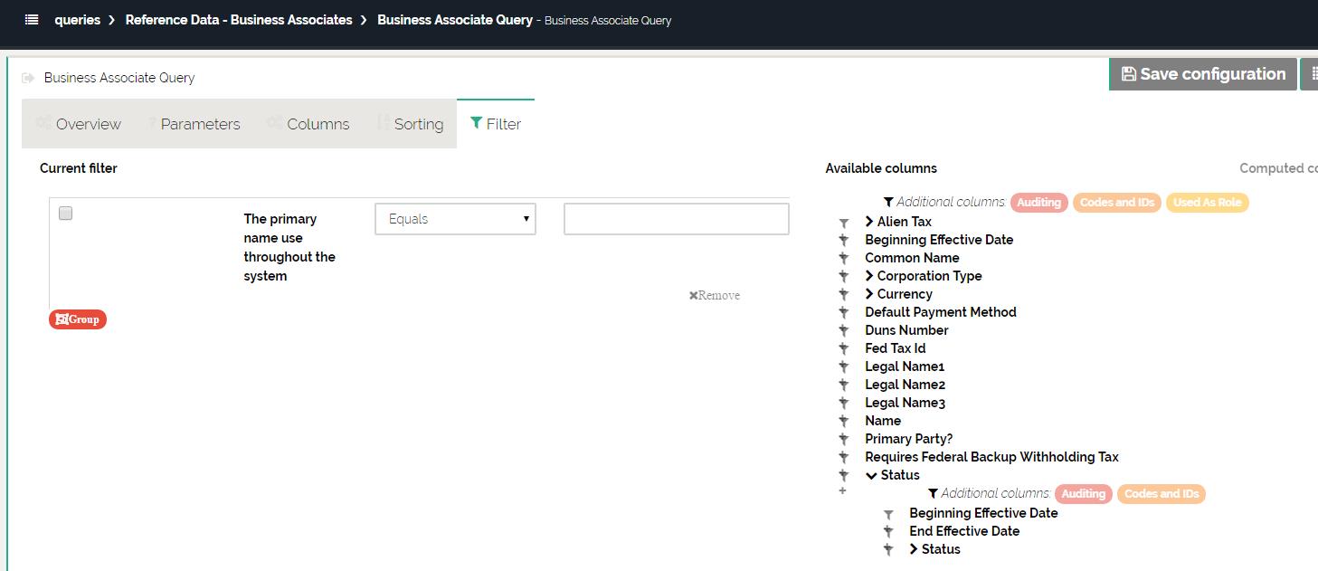Click the filter icon next to Legal Name1
This screenshot has width=1318, height=571.
[843, 366]
